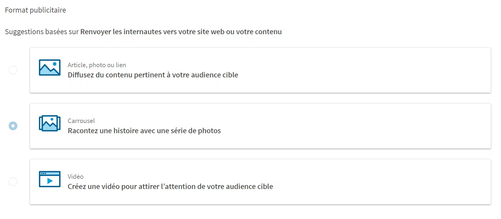Click the 'Carrousel' format title
The width and height of the screenshot is (501, 219).
pos(81,121)
